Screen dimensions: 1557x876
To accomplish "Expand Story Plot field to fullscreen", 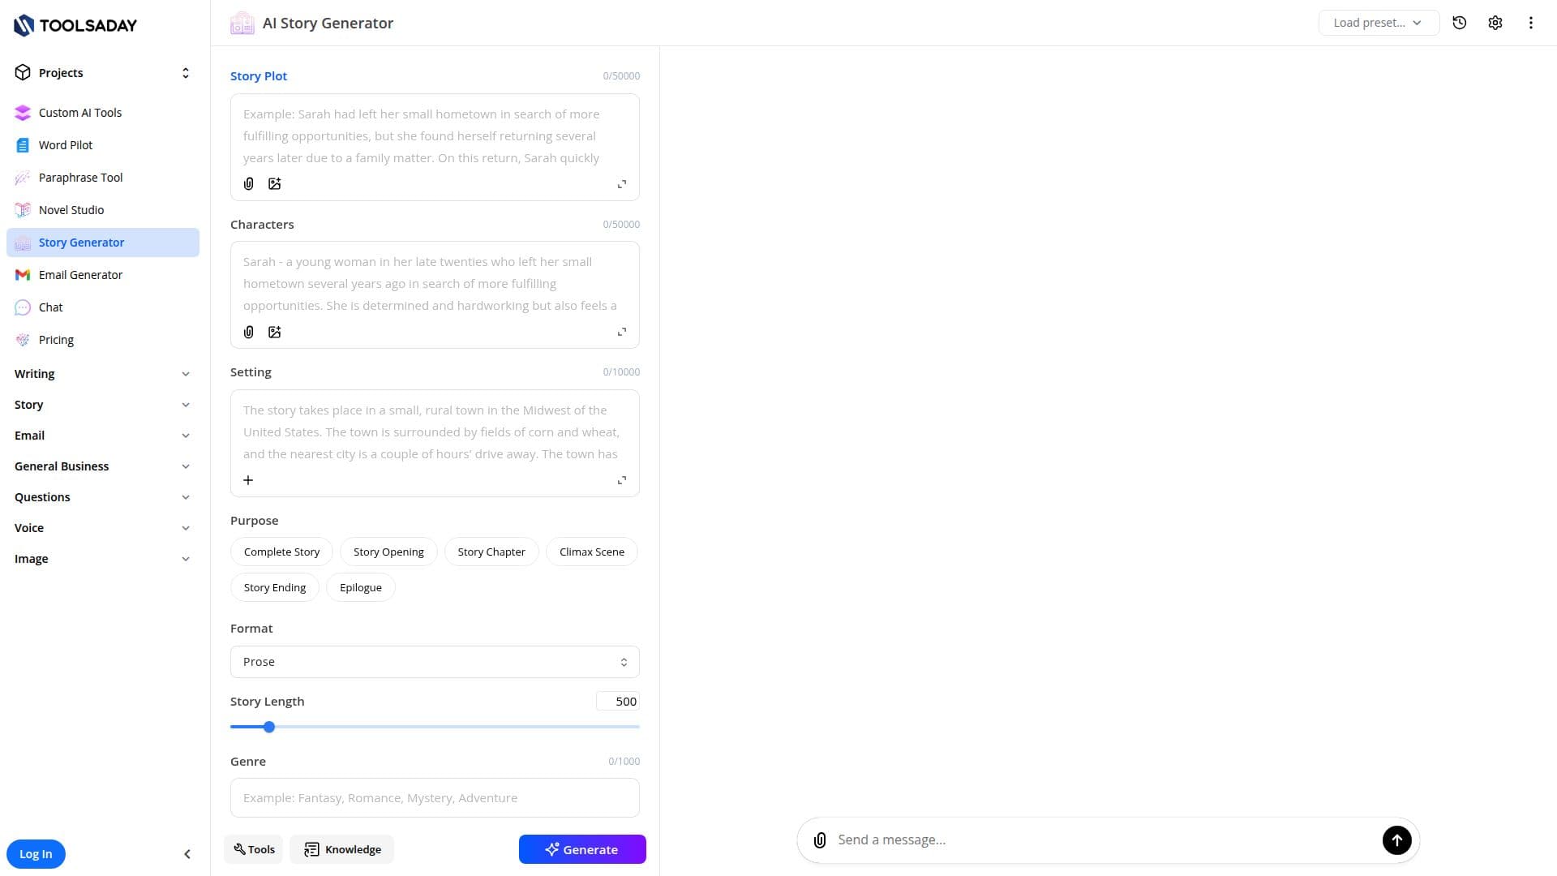I will click(622, 184).
